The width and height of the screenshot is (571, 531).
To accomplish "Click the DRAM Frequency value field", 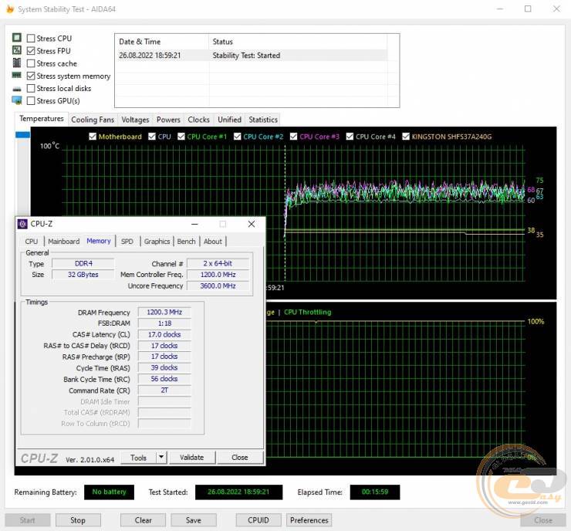I will [x=164, y=312].
